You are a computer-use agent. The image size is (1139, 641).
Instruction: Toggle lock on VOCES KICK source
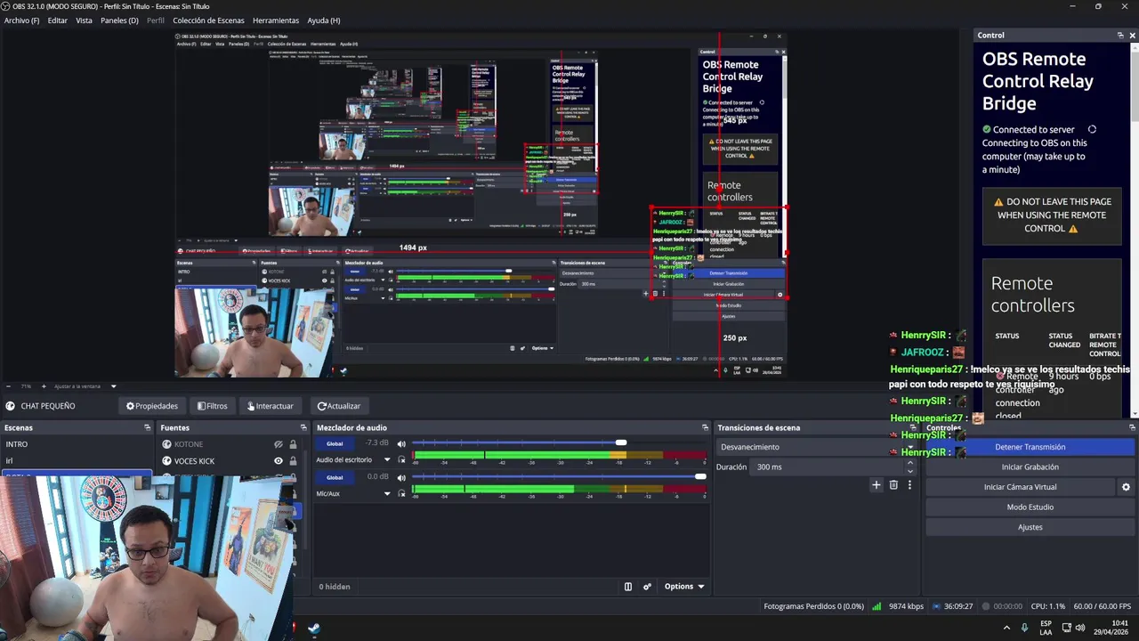(293, 461)
